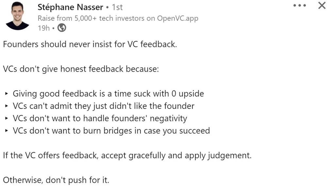Click the bullet arrow before "handle founders' negativity" line
327x190 pixels.
7,119
